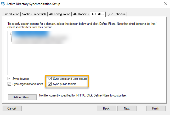The image size is (170, 115).
Task: Proceed with the Next button
Action: tap(127, 108)
